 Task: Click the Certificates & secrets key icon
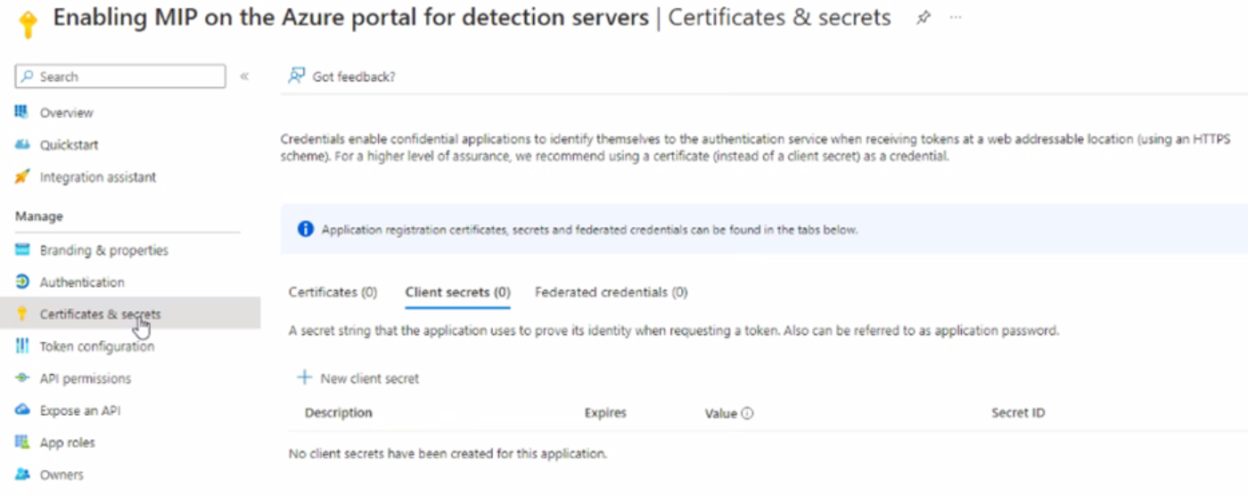click(x=22, y=313)
